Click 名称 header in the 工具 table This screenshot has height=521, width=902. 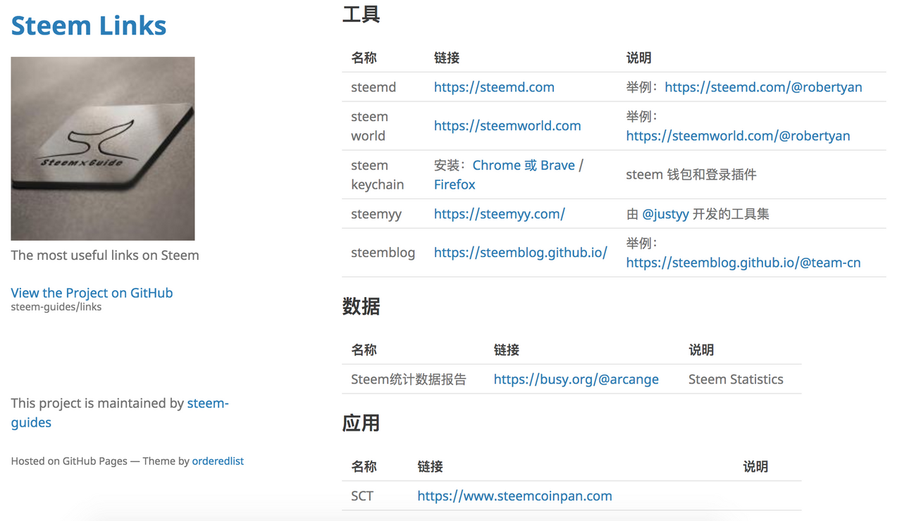pyautogui.click(x=364, y=58)
